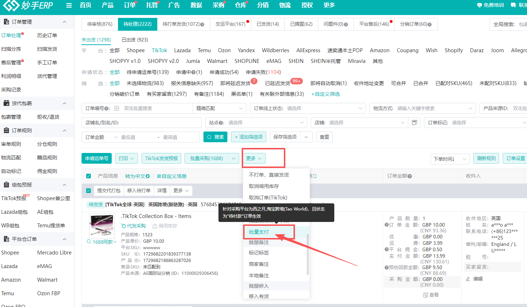The width and height of the screenshot is (527, 307).
Task: Click the 1688同款 magnifier icon
Action: [x=89, y=242]
